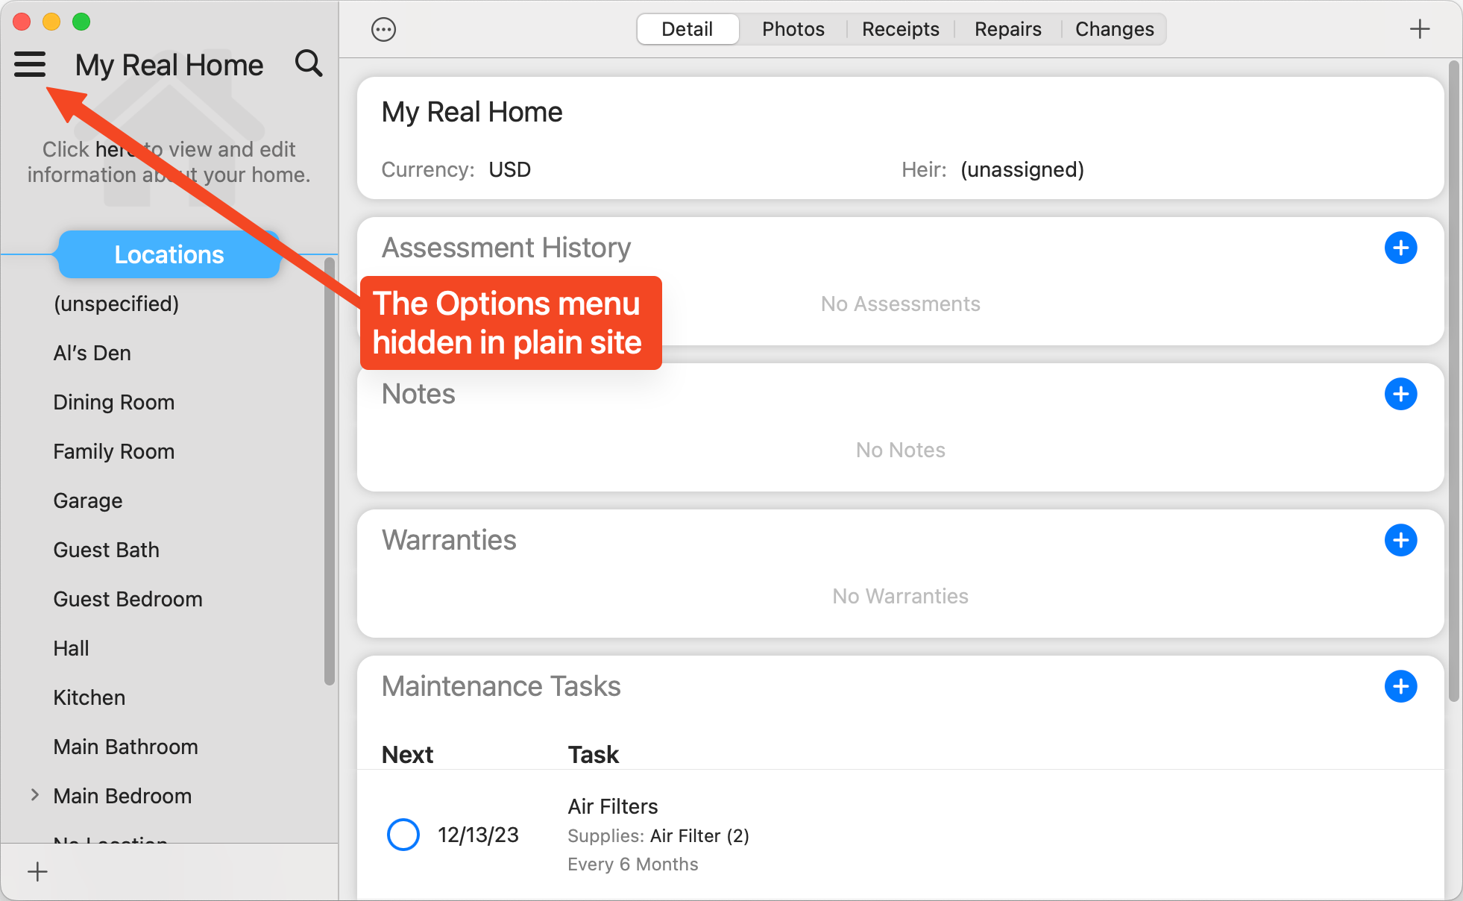Switch to the Photos tab
This screenshot has height=901, width=1463.
793,30
